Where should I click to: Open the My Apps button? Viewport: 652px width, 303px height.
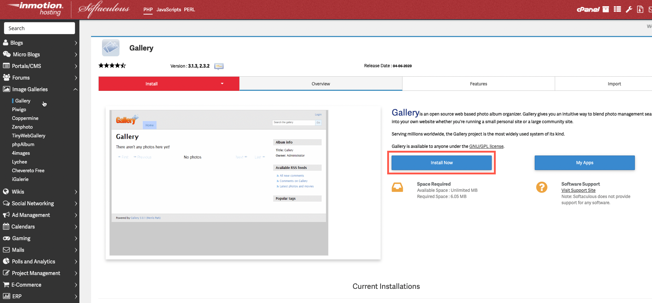(x=584, y=163)
